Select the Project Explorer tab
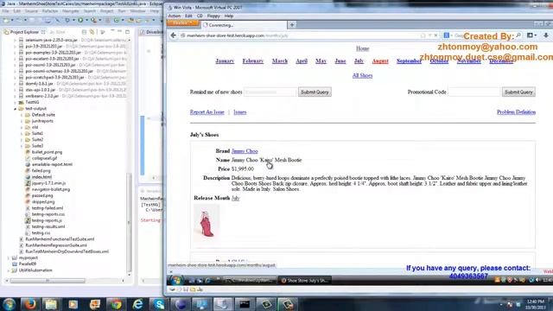 coord(24,32)
